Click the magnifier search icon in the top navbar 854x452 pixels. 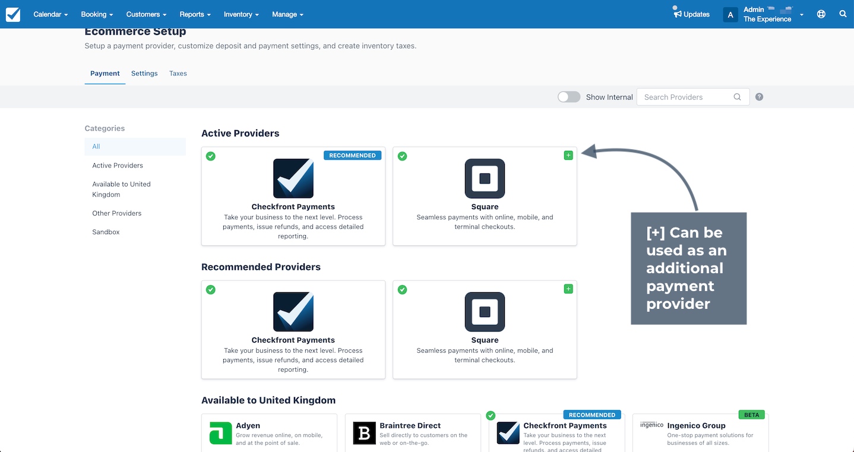click(843, 14)
